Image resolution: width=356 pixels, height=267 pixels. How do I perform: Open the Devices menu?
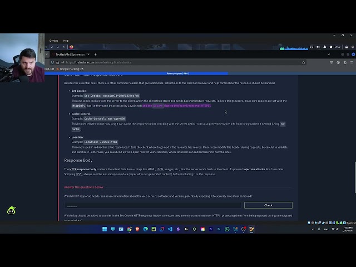click(x=53, y=41)
